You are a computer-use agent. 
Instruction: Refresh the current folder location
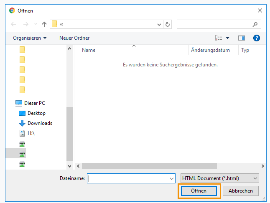tap(167, 24)
